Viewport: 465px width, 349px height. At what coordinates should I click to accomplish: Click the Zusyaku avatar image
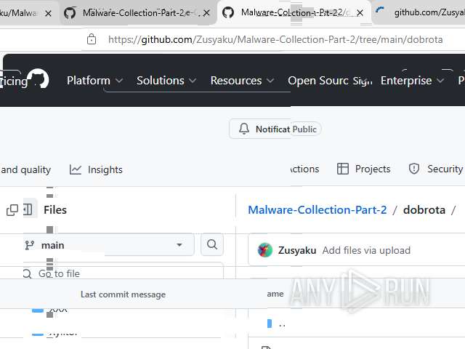[x=265, y=250]
